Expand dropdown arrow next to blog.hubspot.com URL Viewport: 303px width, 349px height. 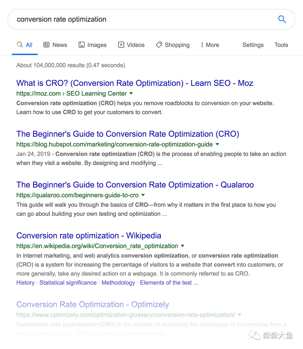[x=217, y=144]
